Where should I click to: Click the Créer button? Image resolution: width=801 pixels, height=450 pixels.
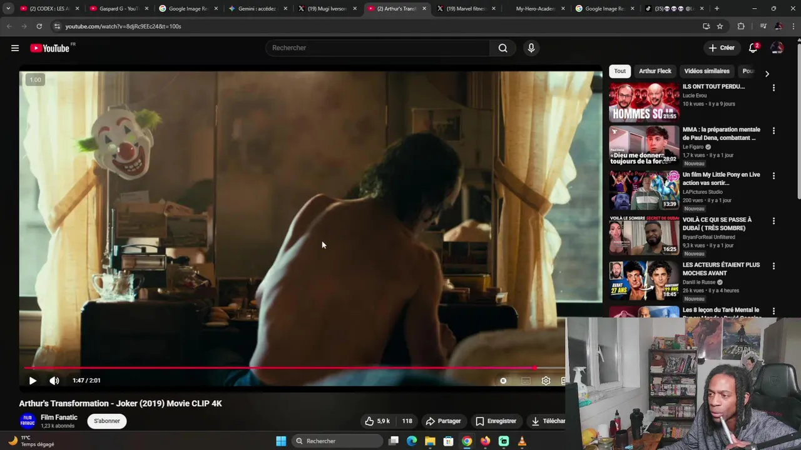(x=721, y=48)
